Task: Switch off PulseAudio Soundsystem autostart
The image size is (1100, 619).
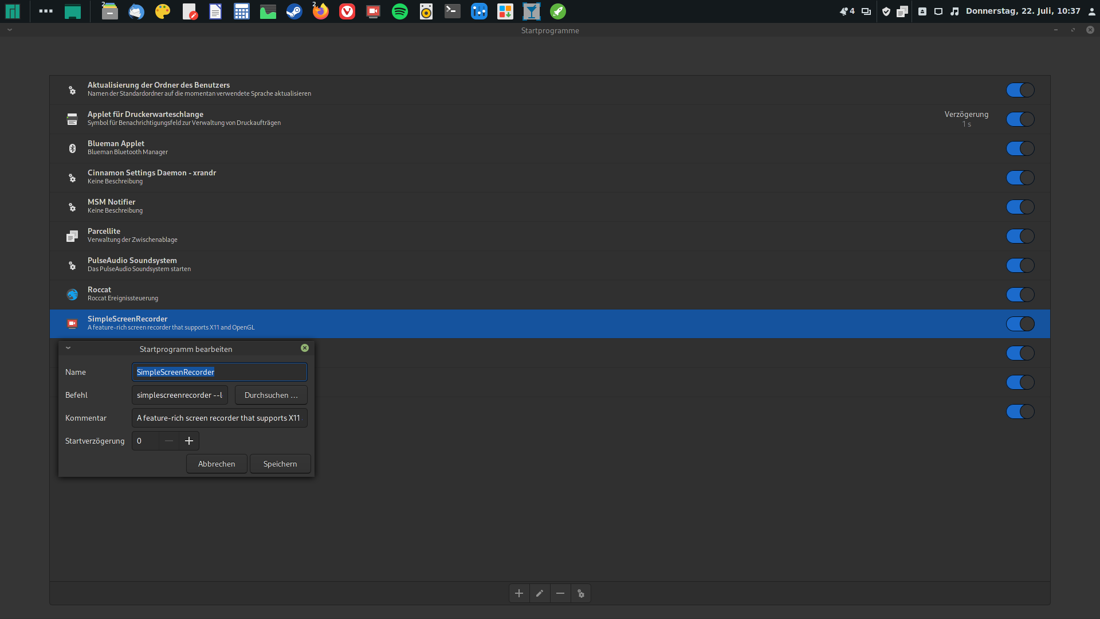Action: tap(1020, 265)
